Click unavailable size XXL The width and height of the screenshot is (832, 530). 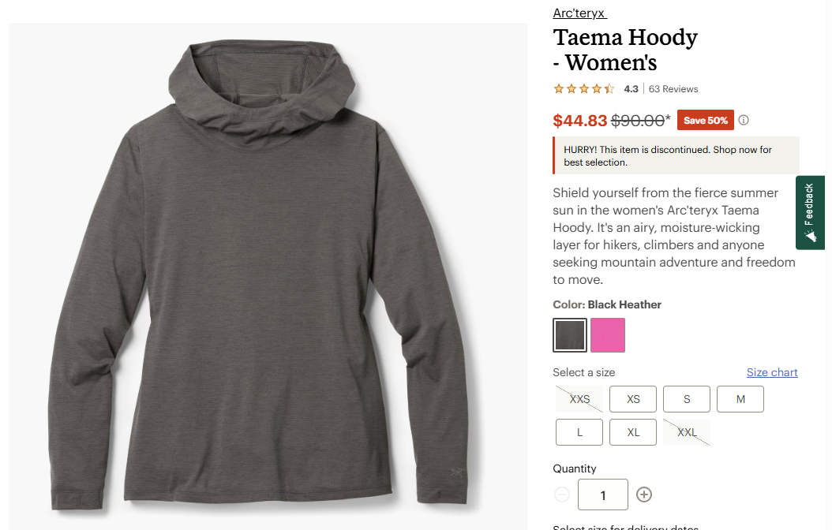[687, 432]
